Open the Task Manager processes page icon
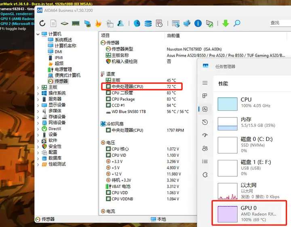The image size is (291, 227). click(205, 96)
